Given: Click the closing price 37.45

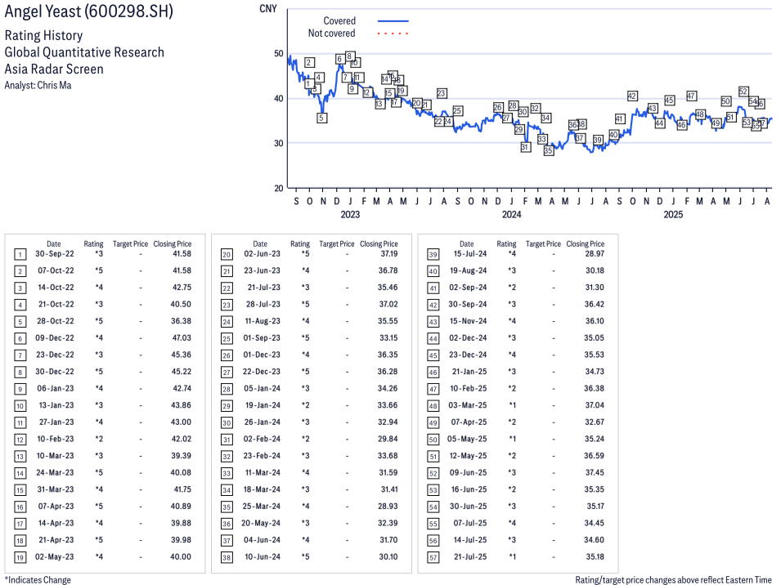Looking at the screenshot, I should [595, 472].
